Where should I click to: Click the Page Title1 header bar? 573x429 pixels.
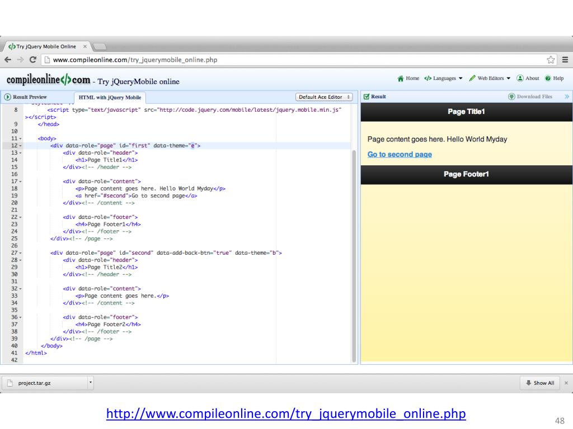(466, 112)
